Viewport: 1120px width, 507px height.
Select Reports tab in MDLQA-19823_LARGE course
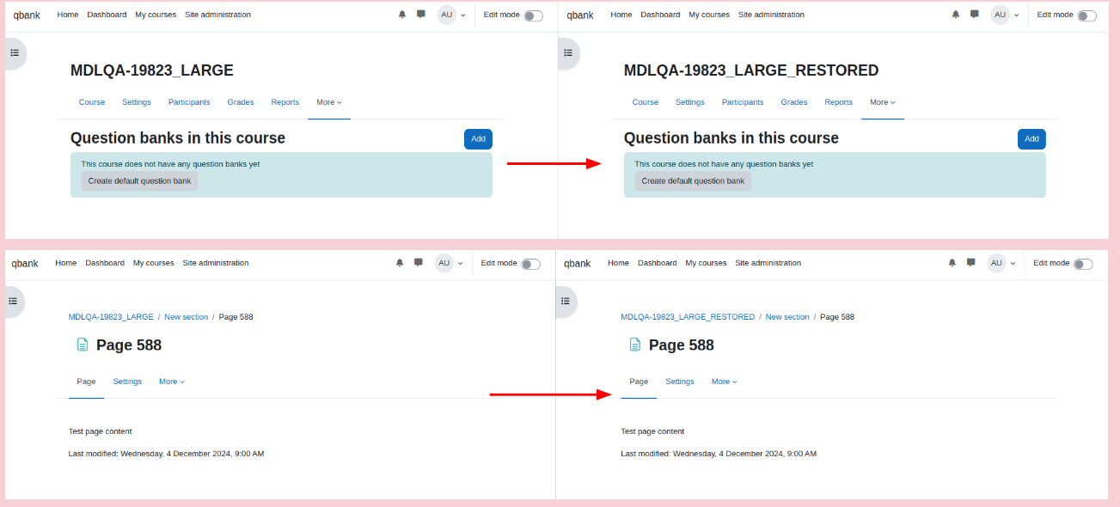285,102
